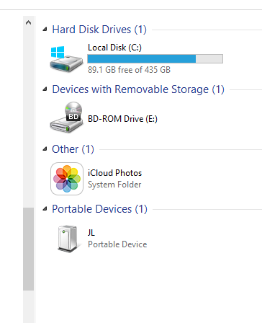Collapse the Hard Disk Drives group arrow
Viewport: 262px width, 323px height.
tap(45, 30)
